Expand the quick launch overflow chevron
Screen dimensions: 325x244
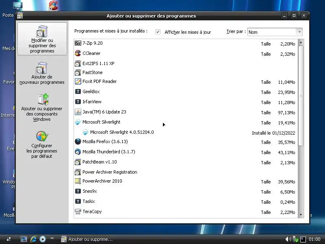[x=52, y=238]
